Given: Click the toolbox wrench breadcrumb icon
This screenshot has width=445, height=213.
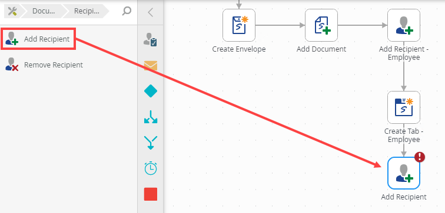Looking at the screenshot, I should [x=12, y=11].
